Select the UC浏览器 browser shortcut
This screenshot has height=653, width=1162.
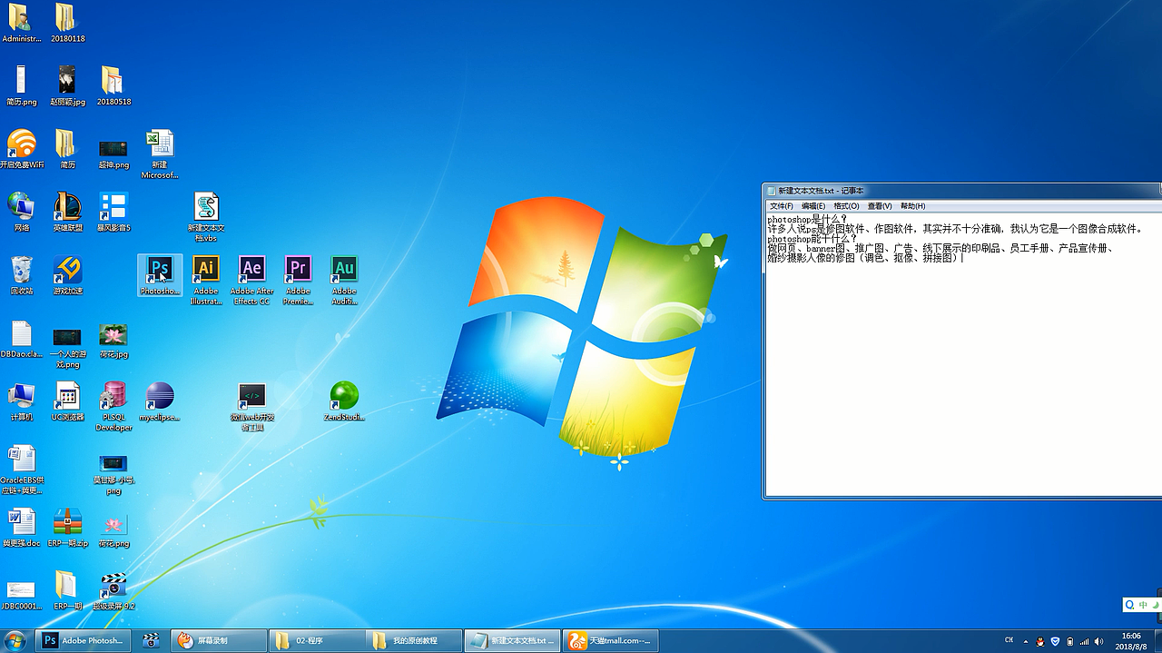(x=67, y=401)
